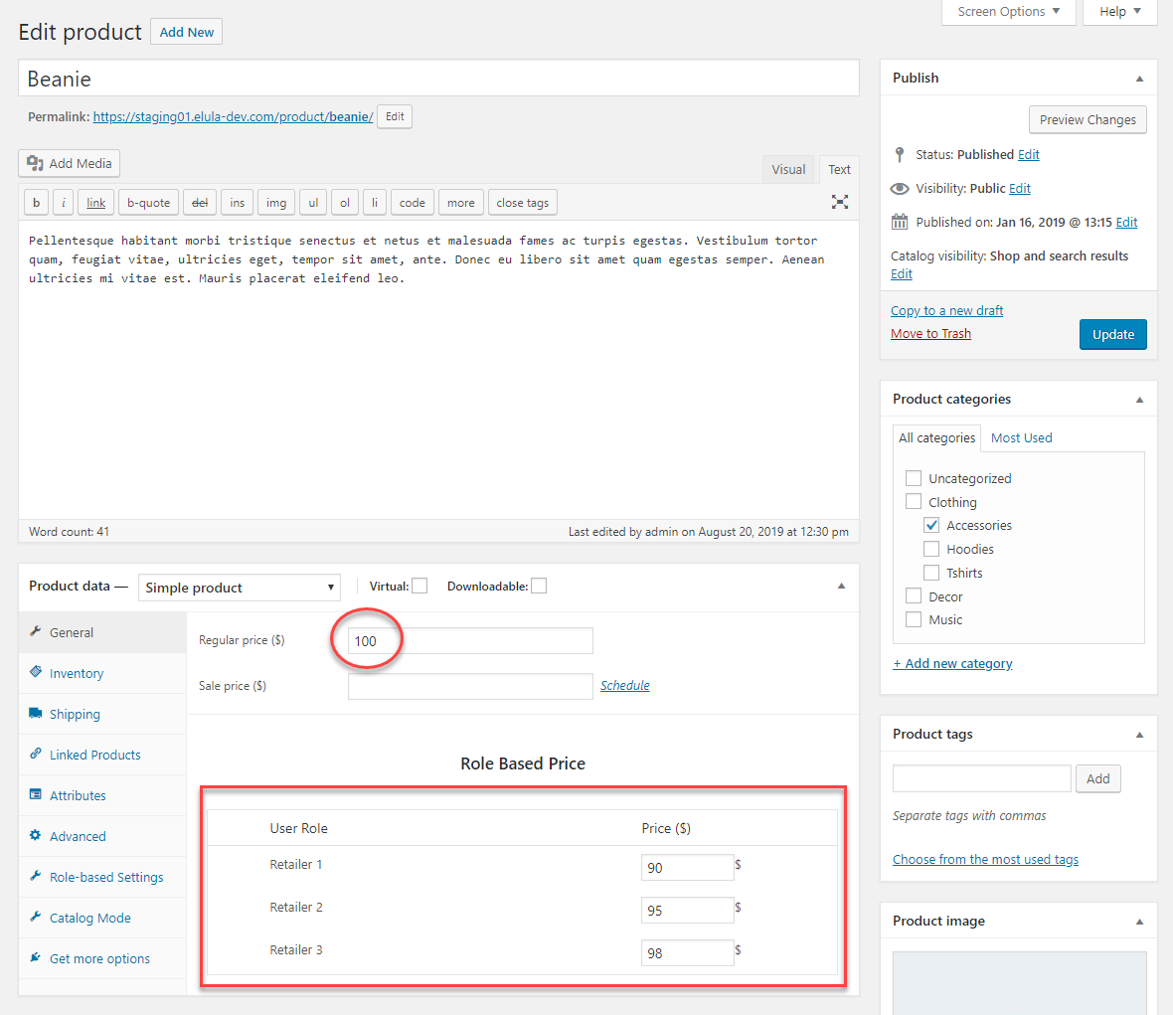Screen dimensions: 1173x1015
Task: Collapse the Product tags panel
Action: click(x=1139, y=736)
